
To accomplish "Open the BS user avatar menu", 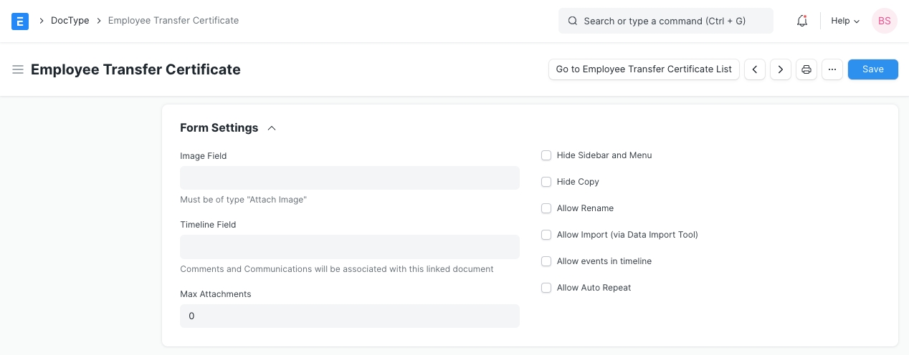I will [884, 21].
